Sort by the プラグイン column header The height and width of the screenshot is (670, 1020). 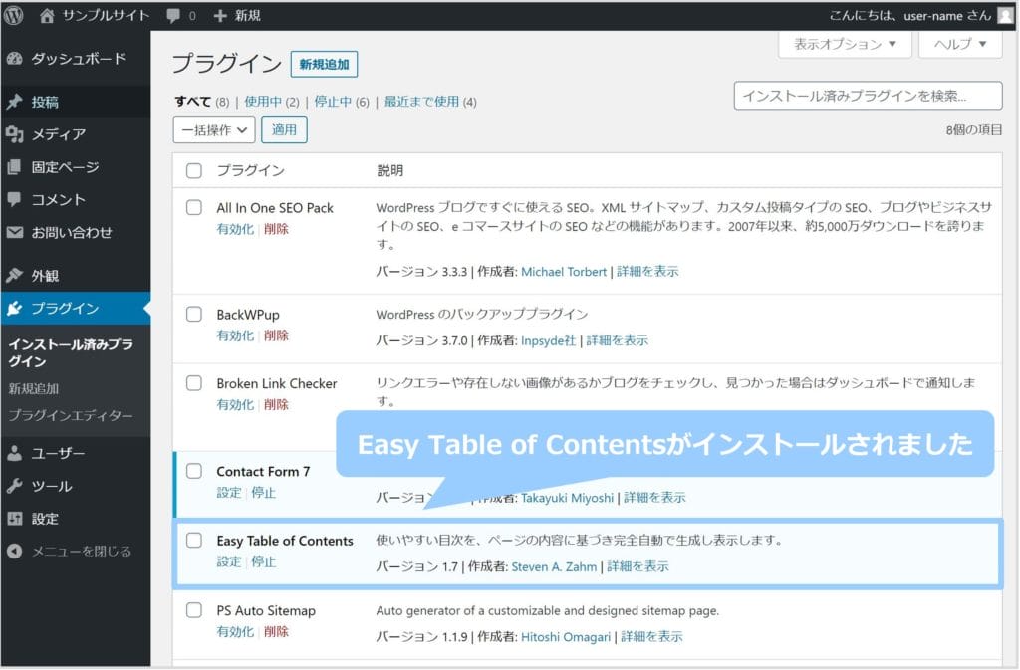(x=250, y=171)
